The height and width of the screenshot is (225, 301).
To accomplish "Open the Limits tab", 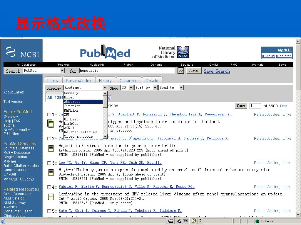I will [x=53, y=81].
